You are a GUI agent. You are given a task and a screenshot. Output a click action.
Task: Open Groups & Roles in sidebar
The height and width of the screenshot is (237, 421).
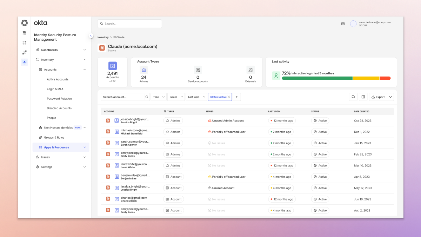(x=54, y=138)
